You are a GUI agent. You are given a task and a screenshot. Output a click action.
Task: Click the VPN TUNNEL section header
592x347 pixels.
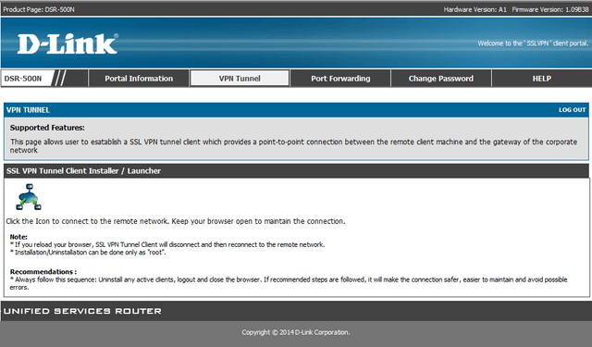28,110
